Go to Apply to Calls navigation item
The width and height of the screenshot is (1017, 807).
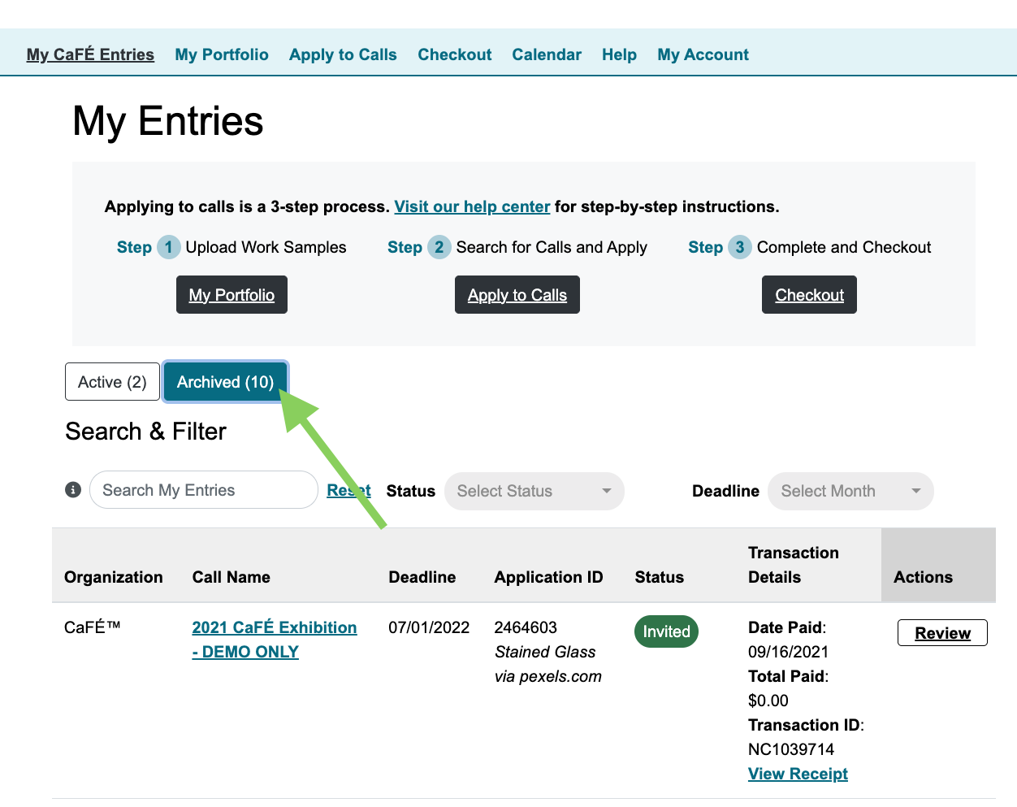click(343, 54)
